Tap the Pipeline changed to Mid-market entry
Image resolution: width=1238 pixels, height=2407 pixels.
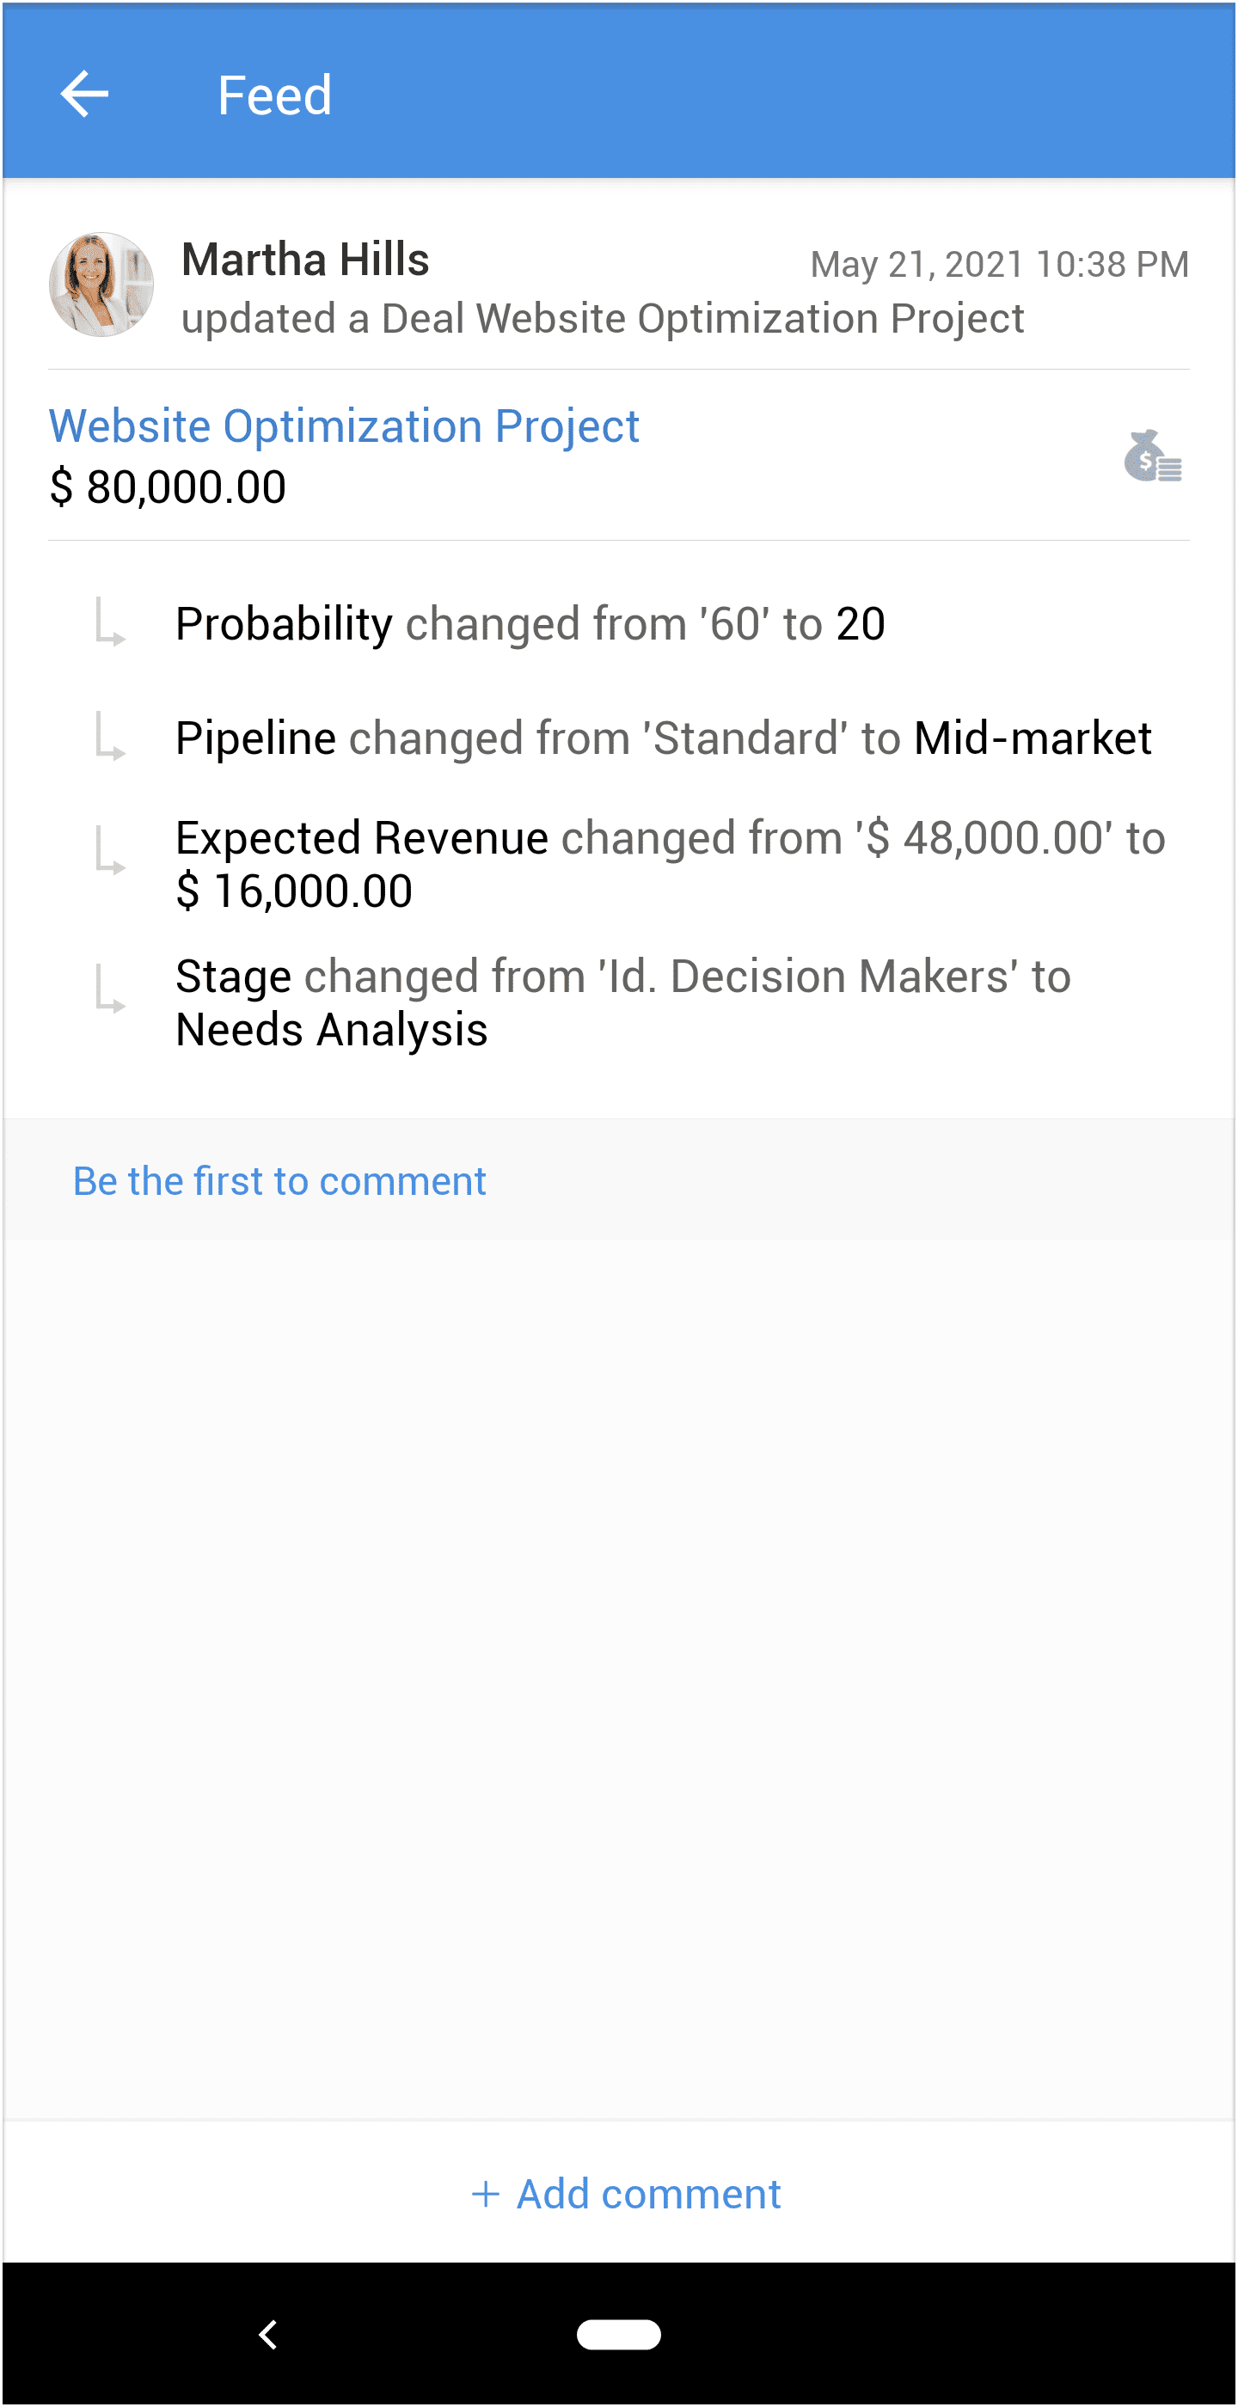[x=664, y=738]
